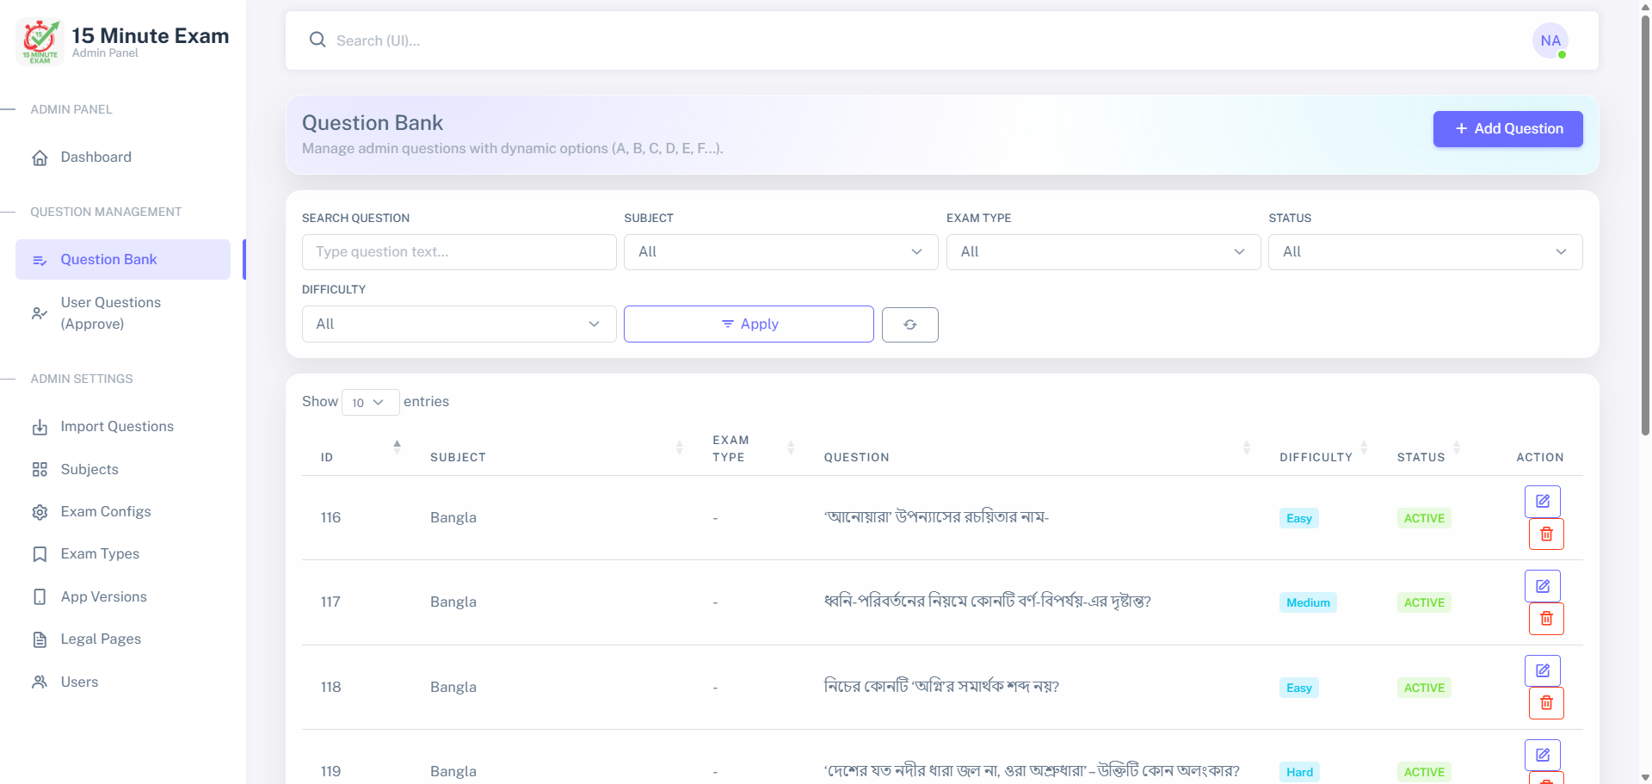
Task: Focus the Type question text field
Action: coord(459,252)
